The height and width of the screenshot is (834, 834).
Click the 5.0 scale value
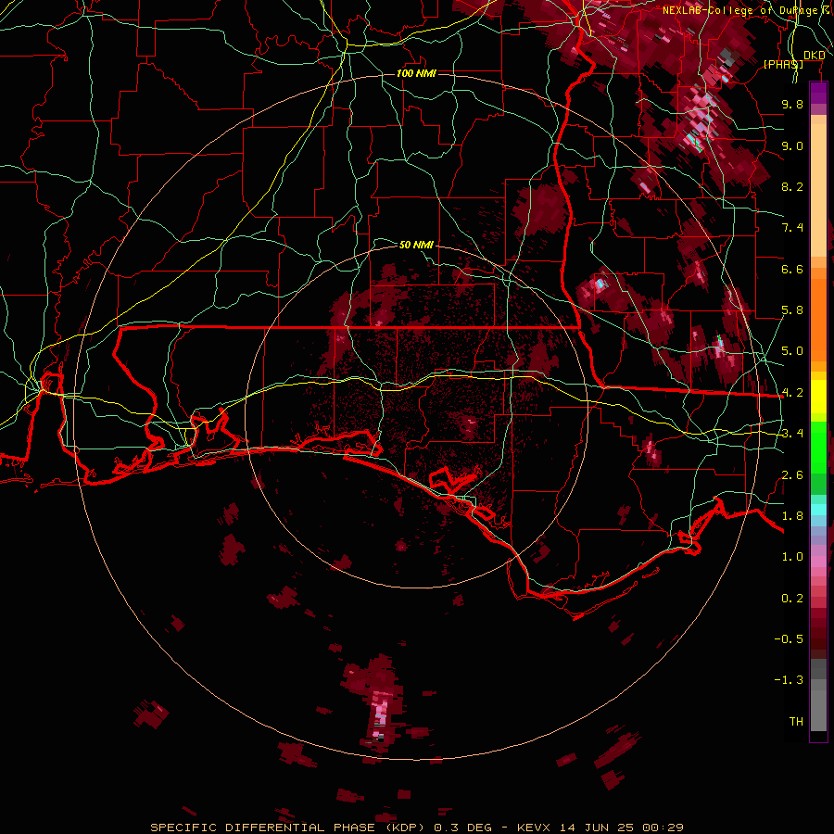pos(792,351)
